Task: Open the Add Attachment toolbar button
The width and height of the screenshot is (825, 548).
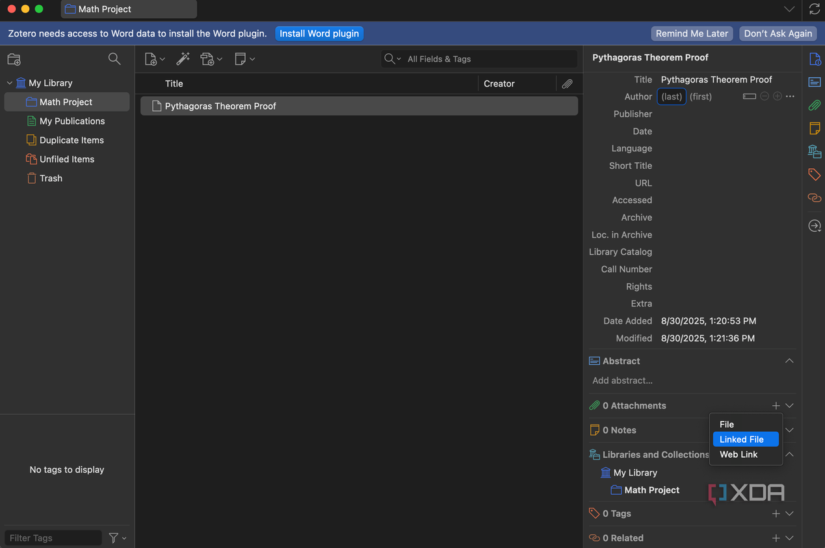Action: (211, 59)
